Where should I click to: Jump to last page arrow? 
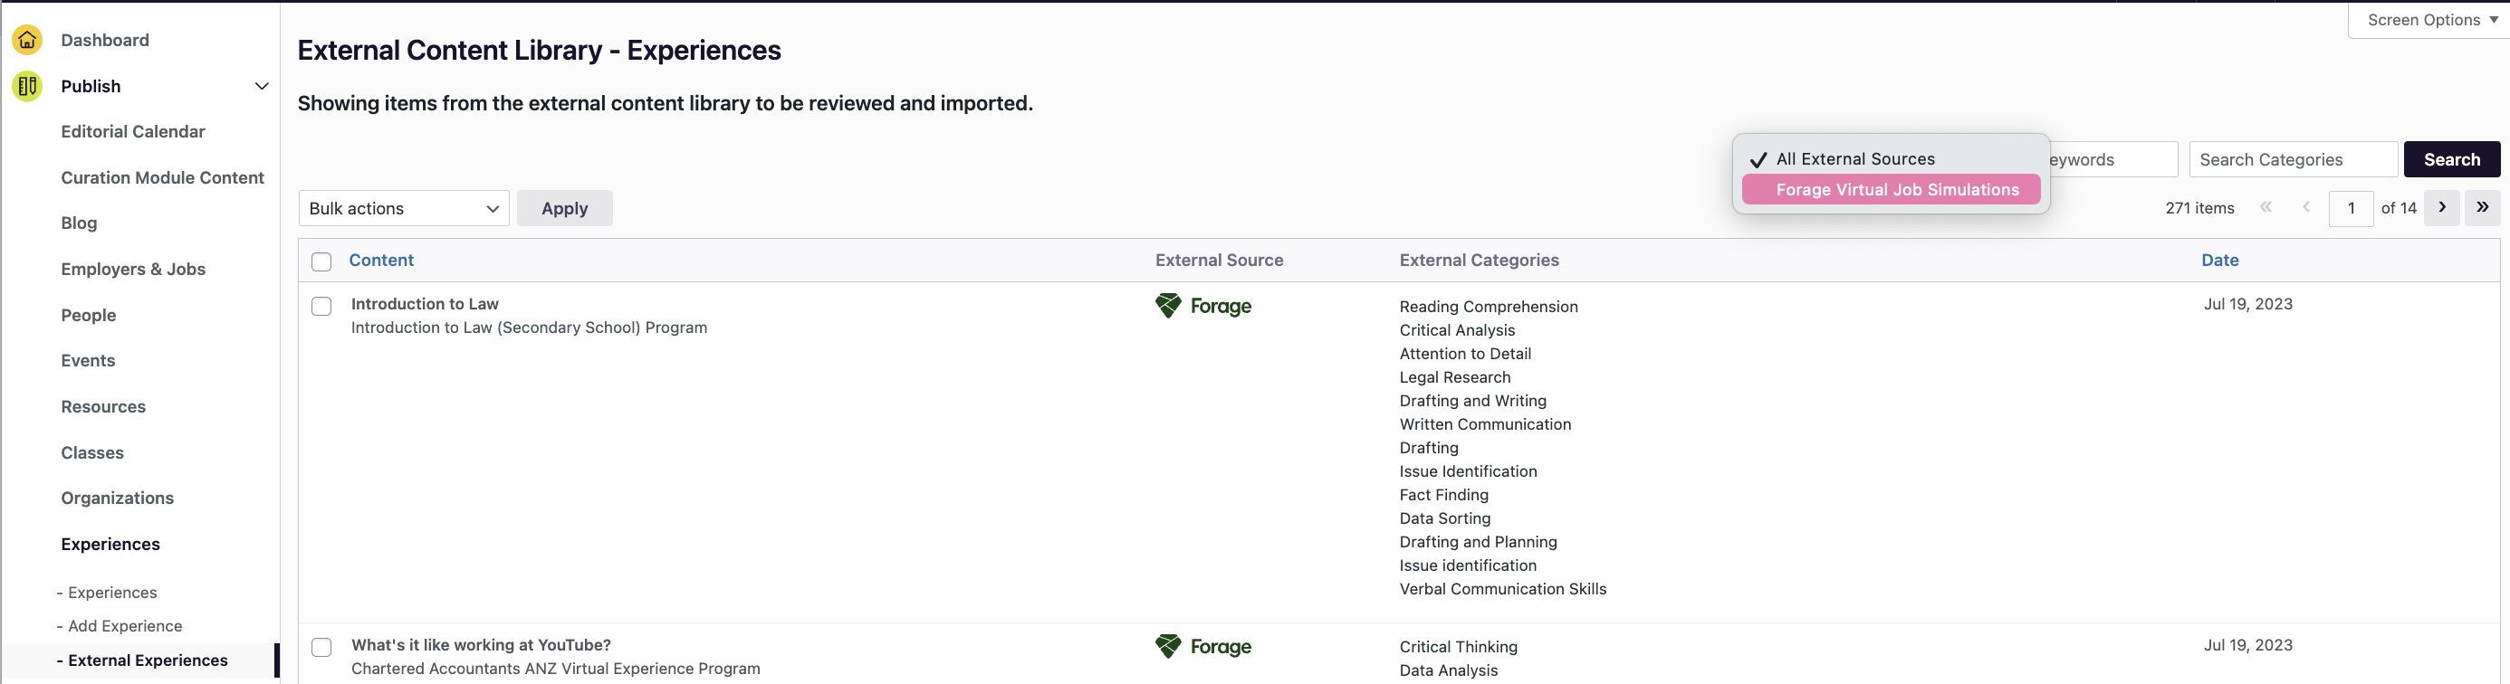(2481, 208)
